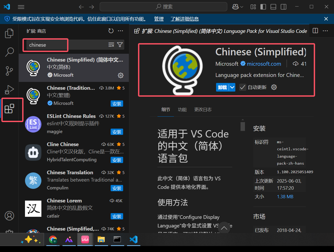Select Chinese (Traditional) extension row title
Image resolution: width=334 pixels, height=252 pixels.
pos(71,88)
